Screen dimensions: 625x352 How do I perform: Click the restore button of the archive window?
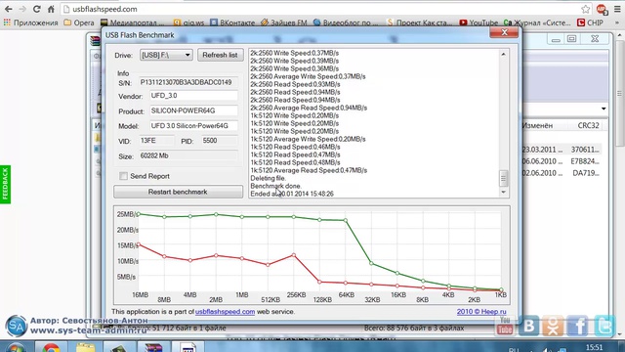coord(571,39)
